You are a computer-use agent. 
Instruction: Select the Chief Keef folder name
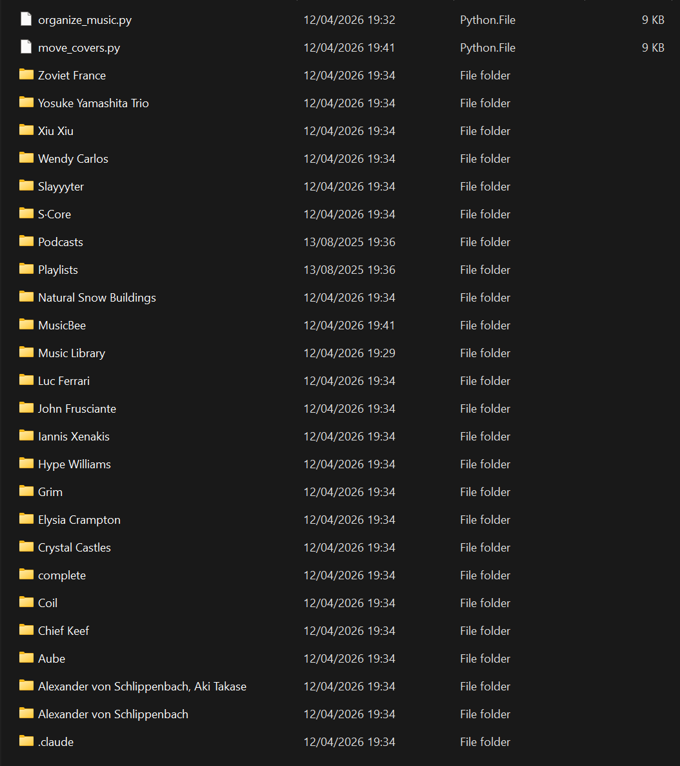(63, 631)
